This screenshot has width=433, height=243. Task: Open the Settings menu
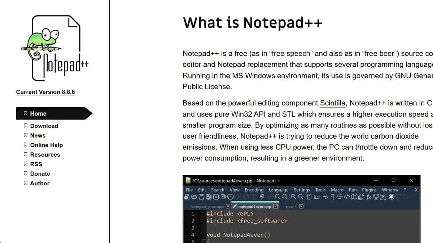coord(302,190)
